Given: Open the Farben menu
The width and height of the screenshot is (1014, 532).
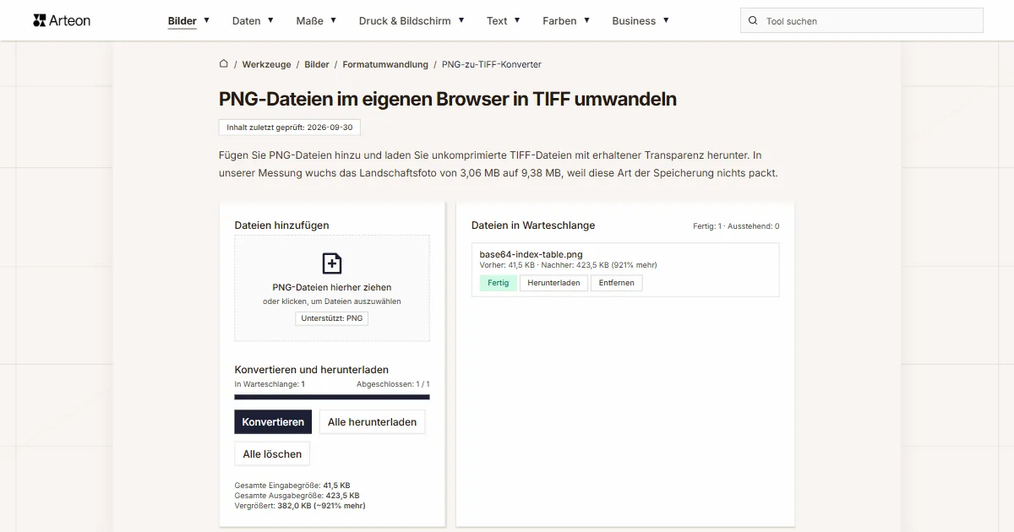Looking at the screenshot, I should pyautogui.click(x=560, y=20).
